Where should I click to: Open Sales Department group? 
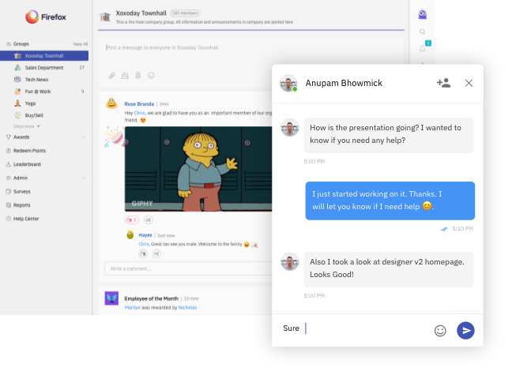click(44, 68)
